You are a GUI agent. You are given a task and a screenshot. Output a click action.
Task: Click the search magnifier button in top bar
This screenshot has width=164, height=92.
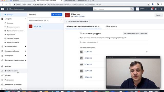(132, 9)
